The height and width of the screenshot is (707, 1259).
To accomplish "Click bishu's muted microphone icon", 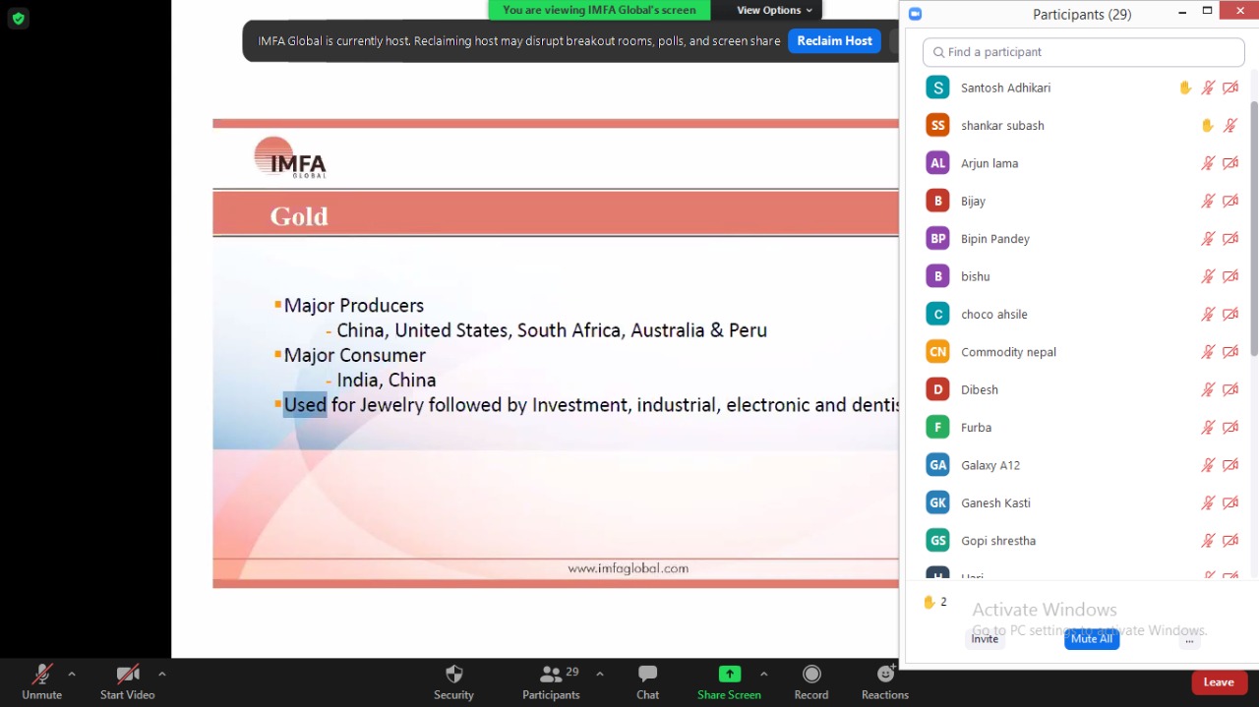I will coord(1208,276).
